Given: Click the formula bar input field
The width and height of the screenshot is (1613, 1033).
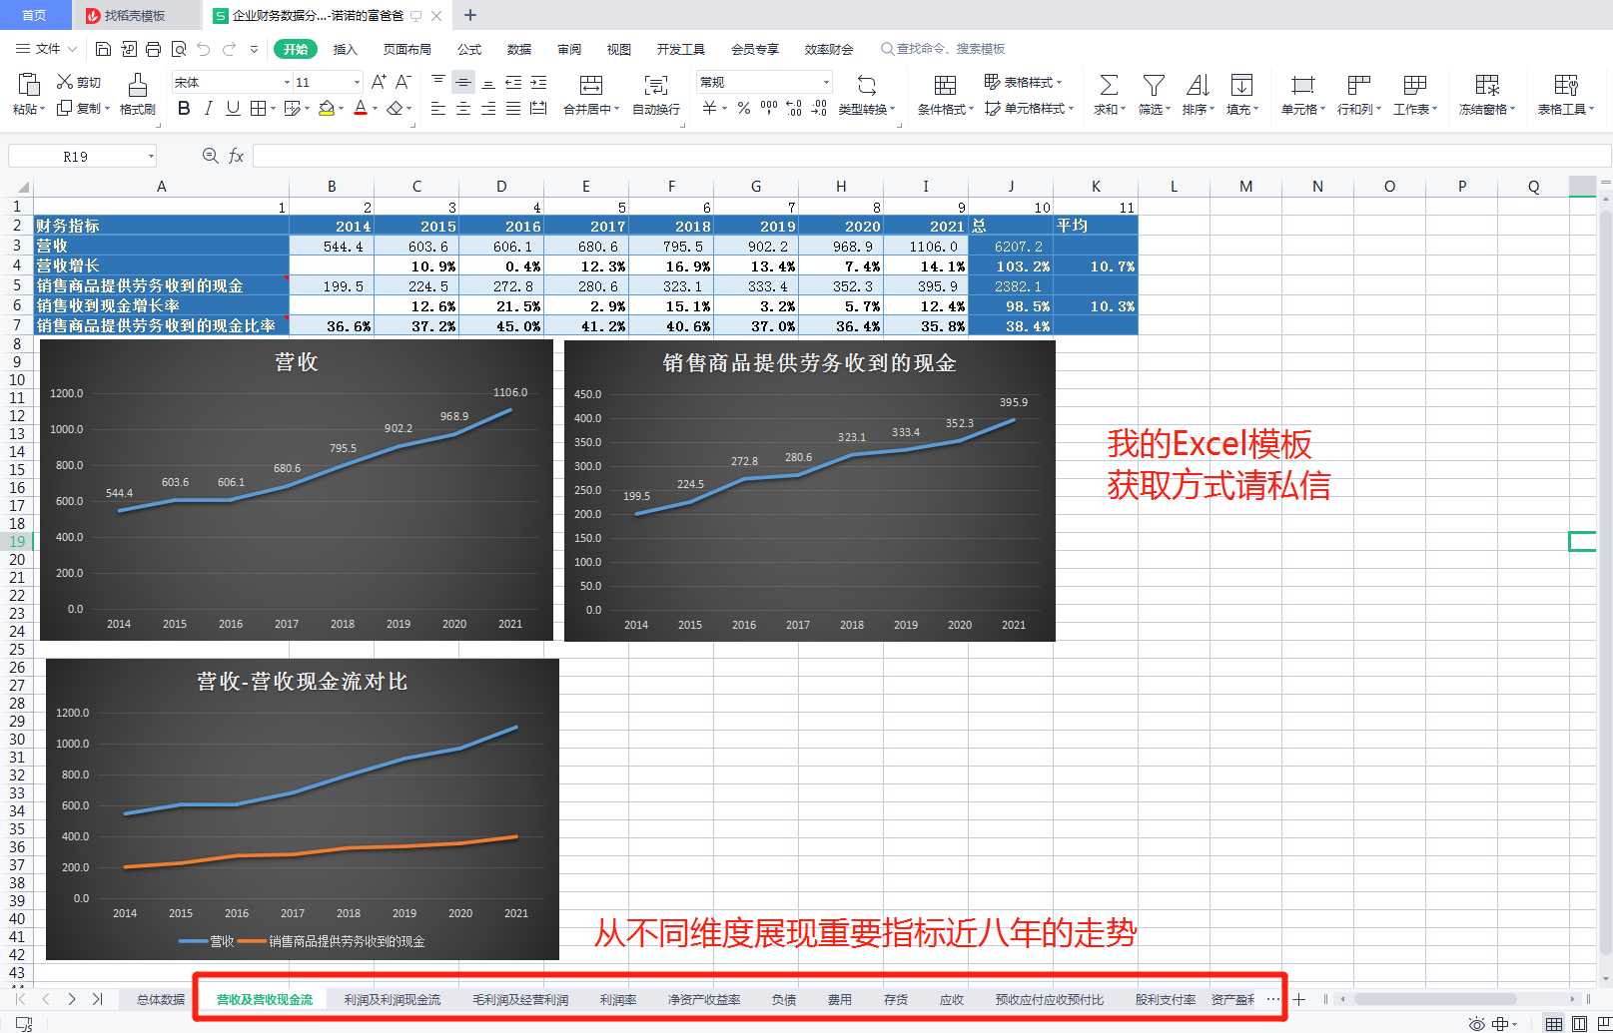Looking at the screenshot, I should click(x=932, y=156).
